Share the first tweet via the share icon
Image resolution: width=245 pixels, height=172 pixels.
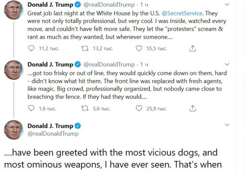[193, 49]
